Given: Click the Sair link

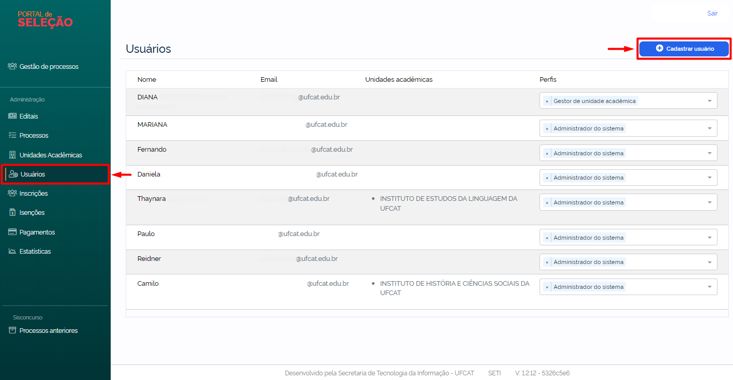Looking at the screenshot, I should (x=712, y=13).
